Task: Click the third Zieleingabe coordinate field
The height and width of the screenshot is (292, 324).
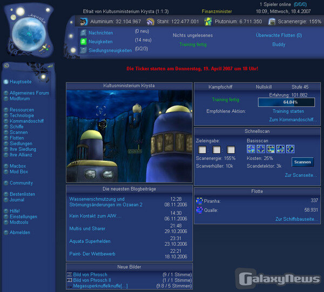Action: pos(231,149)
